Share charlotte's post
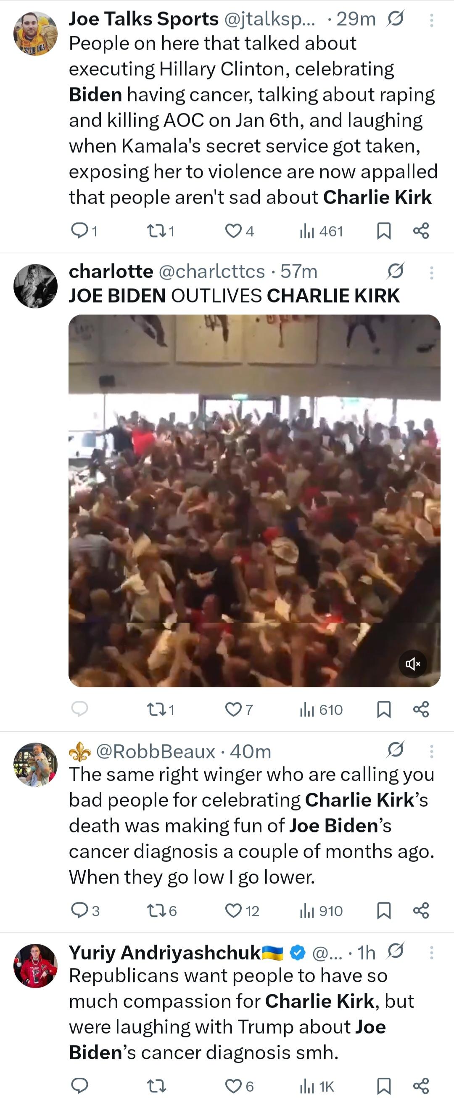 pos(421,709)
